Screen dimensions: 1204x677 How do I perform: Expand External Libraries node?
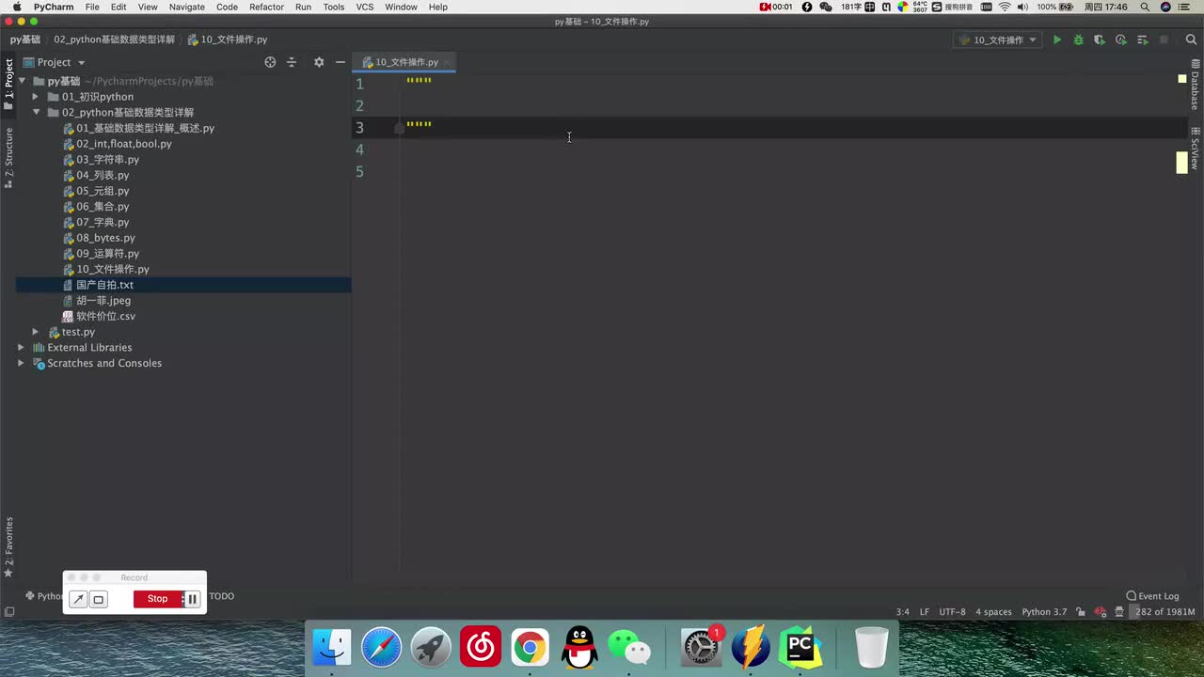tap(22, 348)
